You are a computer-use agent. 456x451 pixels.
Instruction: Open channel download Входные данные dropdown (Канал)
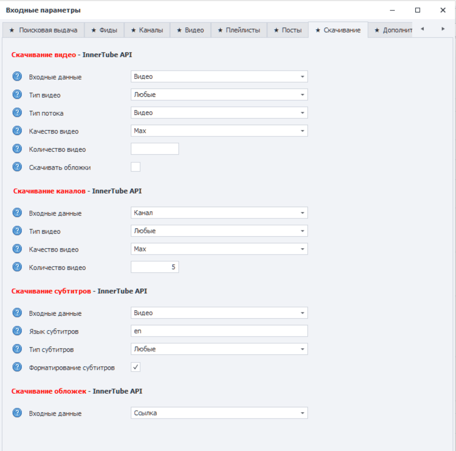(x=219, y=213)
